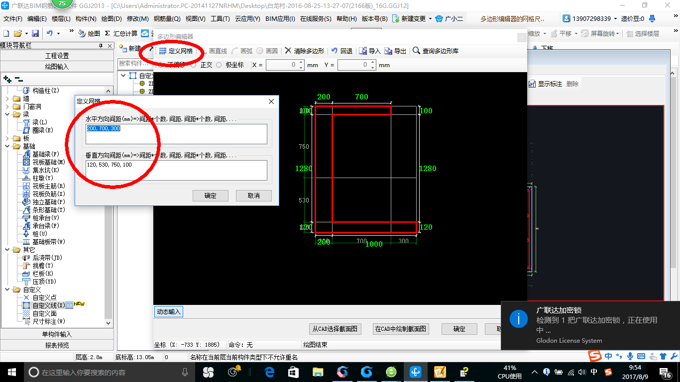Open 广小二 assistant icon
Screen dimensions: 680x382
click(439, 18)
